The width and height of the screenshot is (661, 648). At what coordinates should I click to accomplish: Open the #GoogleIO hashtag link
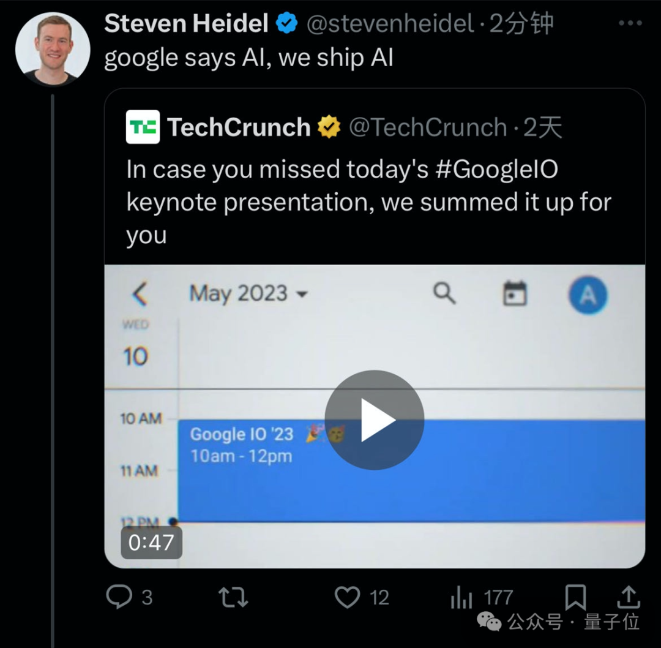(496, 169)
